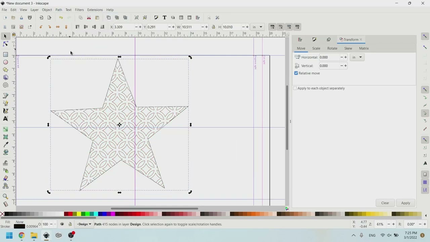Toggle Design layer visibility eye
Viewport: 430px width, 242px height.
point(62,224)
